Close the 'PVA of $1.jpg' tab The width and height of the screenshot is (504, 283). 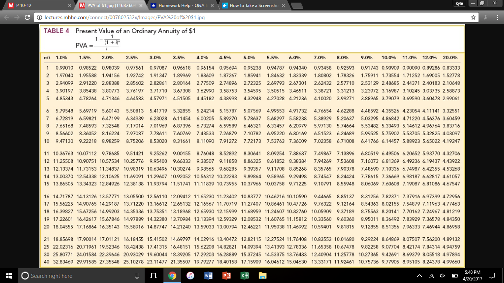141,6
